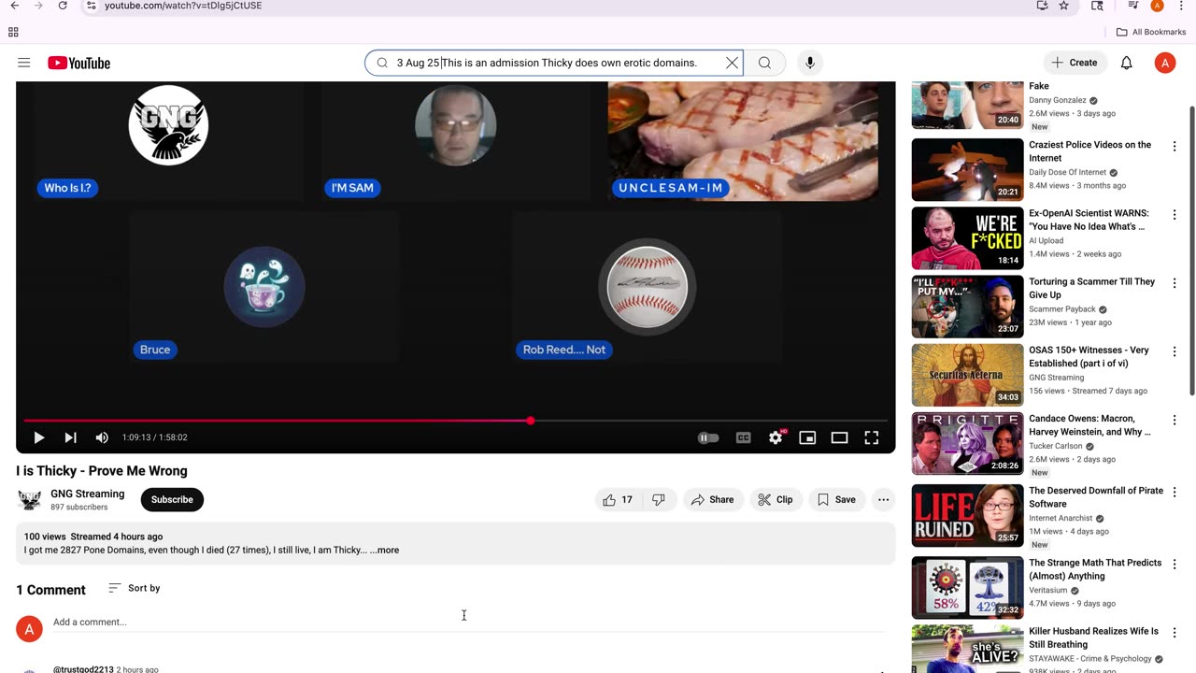Open the browser apps grid icon
The image size is (1196, 673).
(13, 32)
